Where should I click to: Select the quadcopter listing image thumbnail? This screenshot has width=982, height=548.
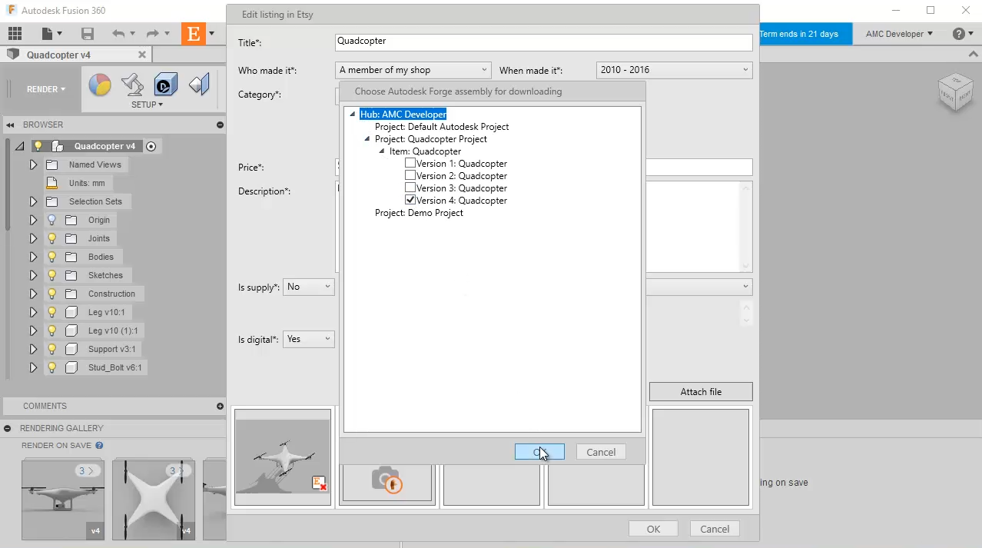point(283,457)
